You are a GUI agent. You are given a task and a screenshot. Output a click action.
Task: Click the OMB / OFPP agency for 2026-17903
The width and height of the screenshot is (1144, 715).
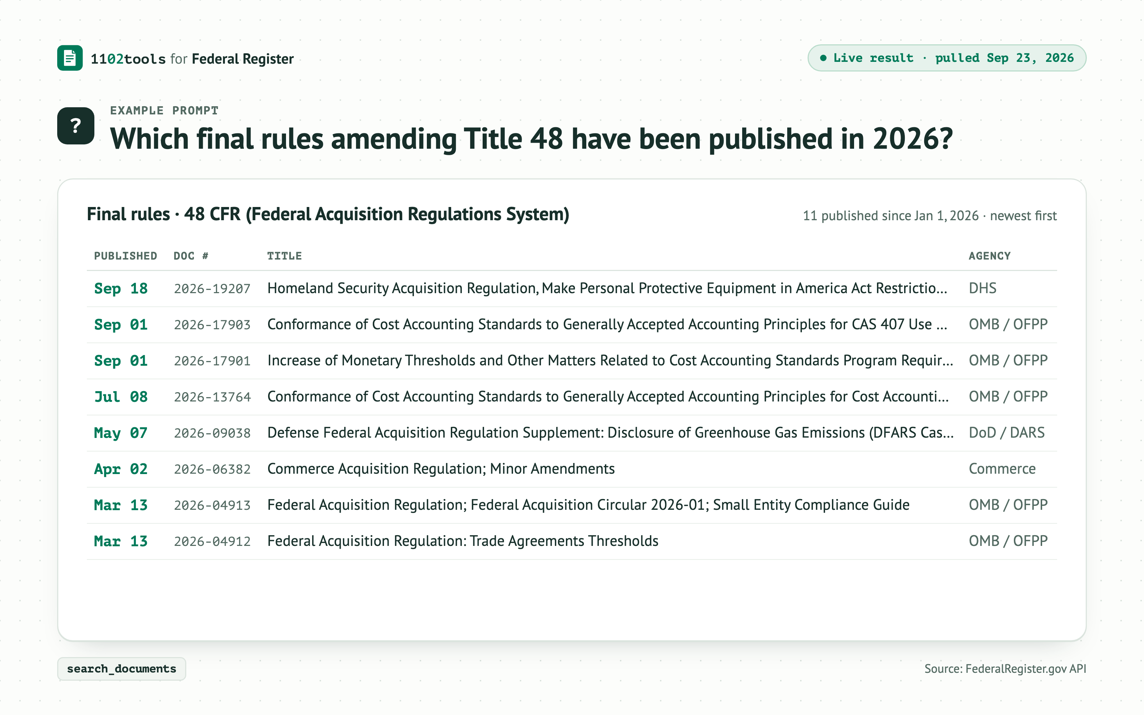(x=1008, y=324)
